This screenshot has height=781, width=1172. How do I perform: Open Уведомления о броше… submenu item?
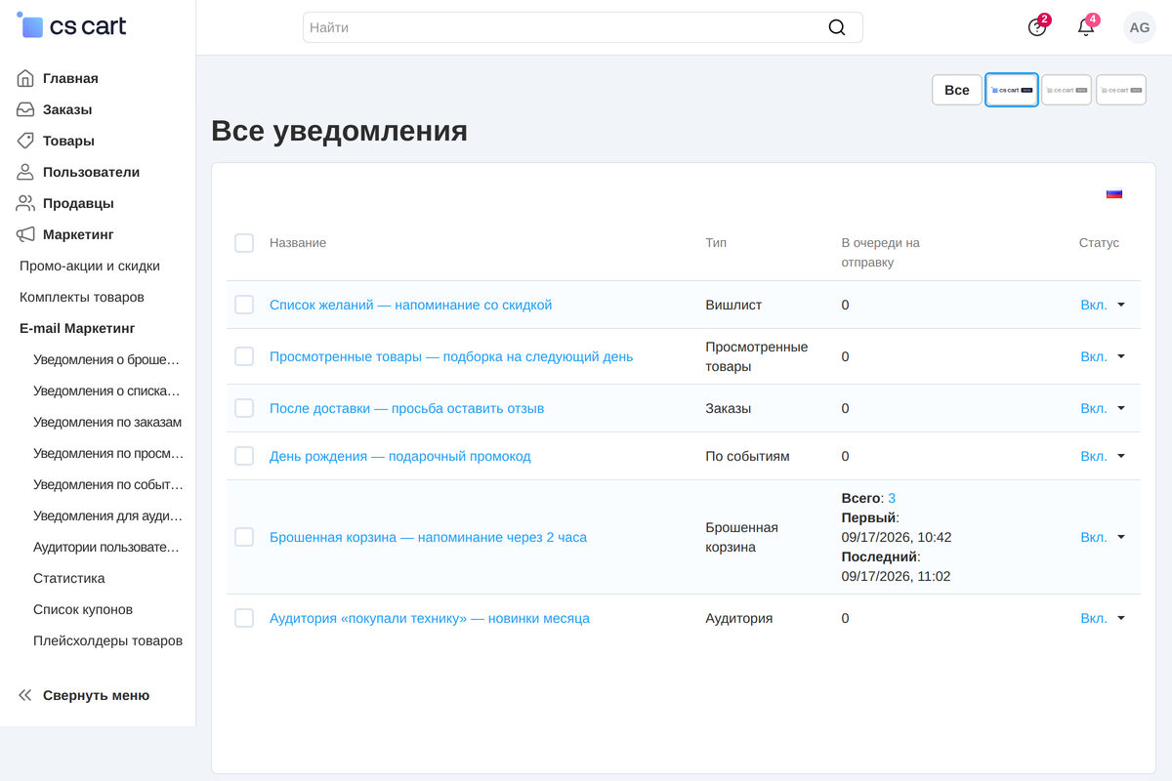click(x=106, y=359)
